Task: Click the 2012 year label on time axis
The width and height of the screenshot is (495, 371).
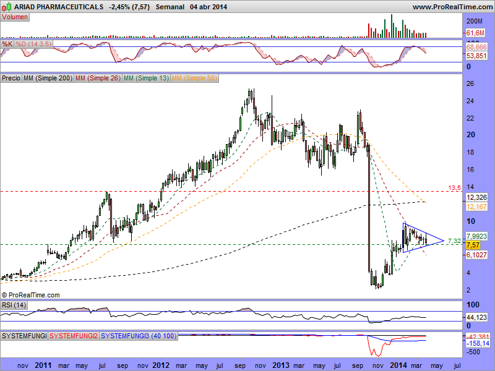Action: pos(161,365)
